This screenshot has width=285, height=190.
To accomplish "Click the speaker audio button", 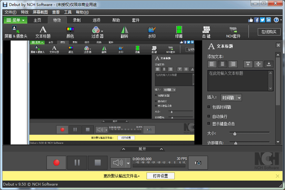I will pos(118,163).
